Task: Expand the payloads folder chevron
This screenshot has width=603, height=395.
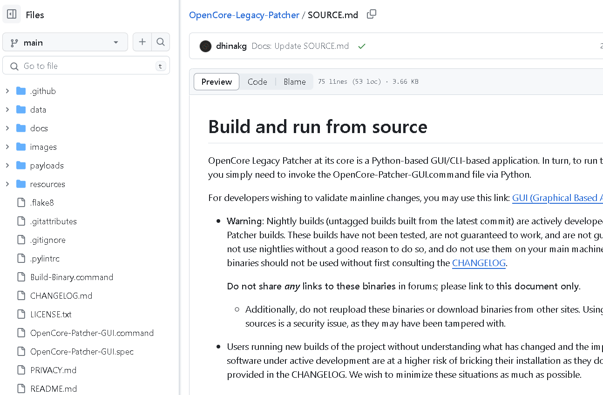Action: point(7,165)
